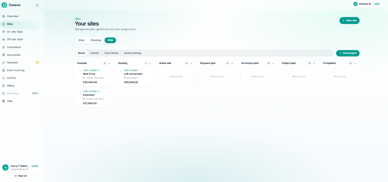
Task: Click the Requests badge showing 2
Action: point(37,63)
